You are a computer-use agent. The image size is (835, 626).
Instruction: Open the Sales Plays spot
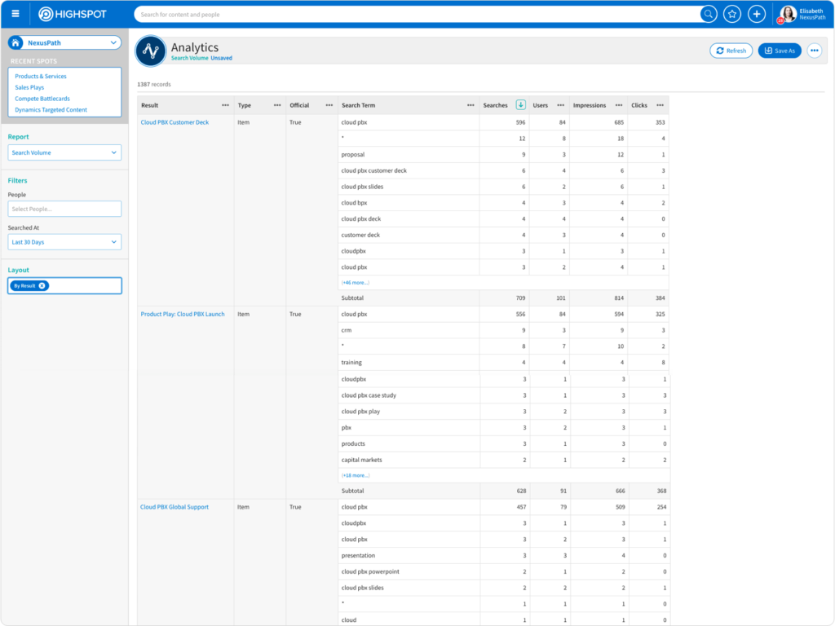point(29,87)
